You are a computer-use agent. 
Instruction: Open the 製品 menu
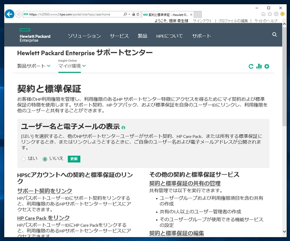142,36
